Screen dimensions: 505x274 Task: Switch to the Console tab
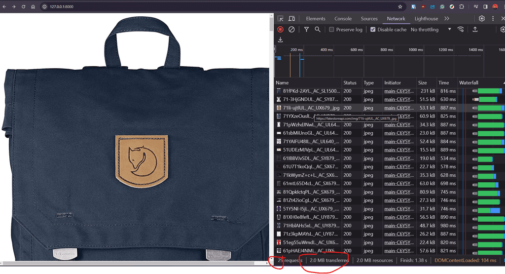343,19
